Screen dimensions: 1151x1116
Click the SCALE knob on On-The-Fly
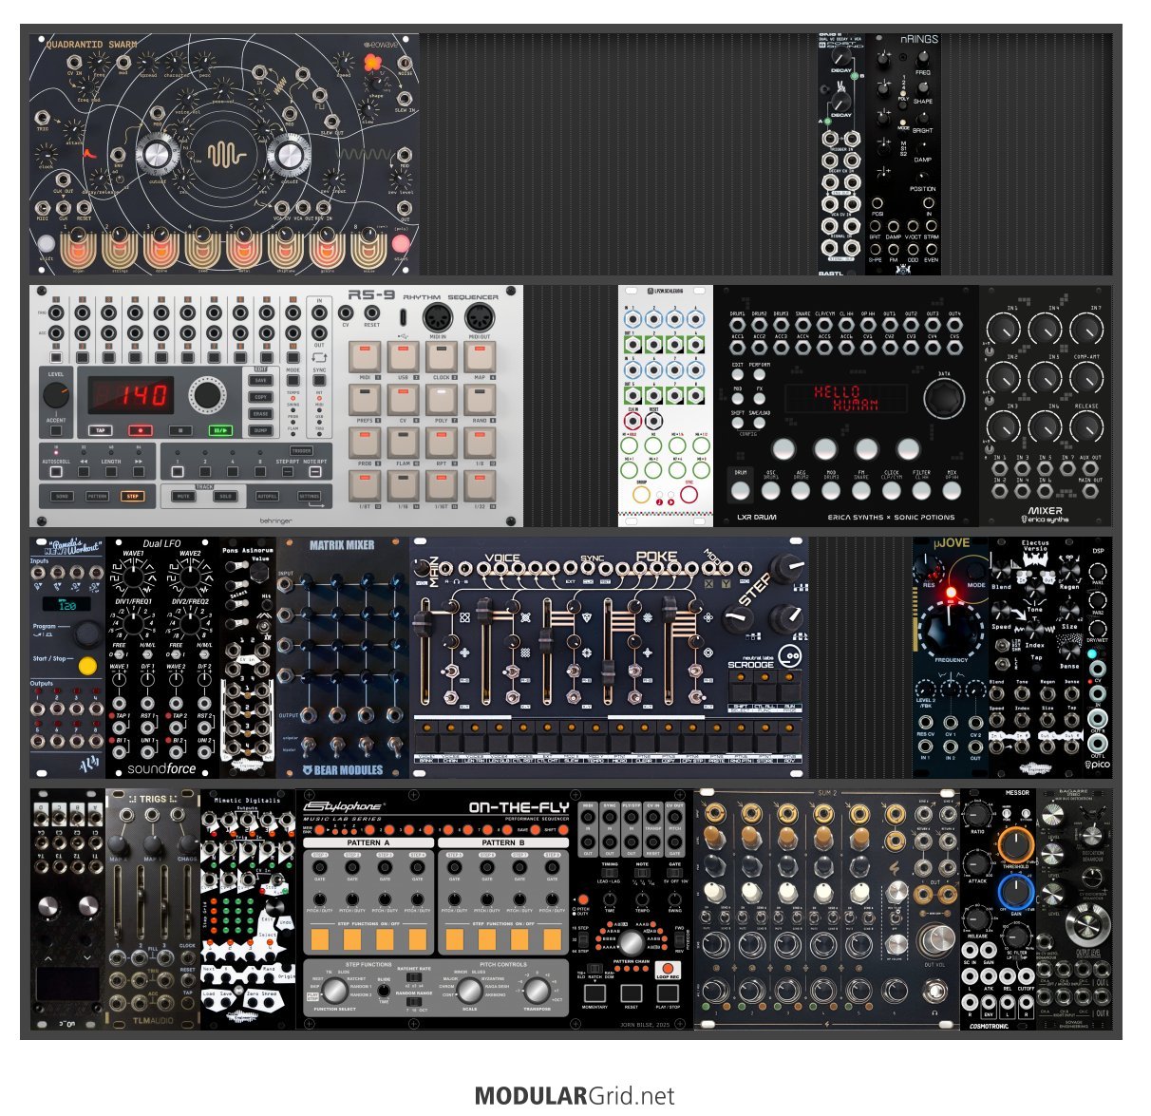[469, 989]
